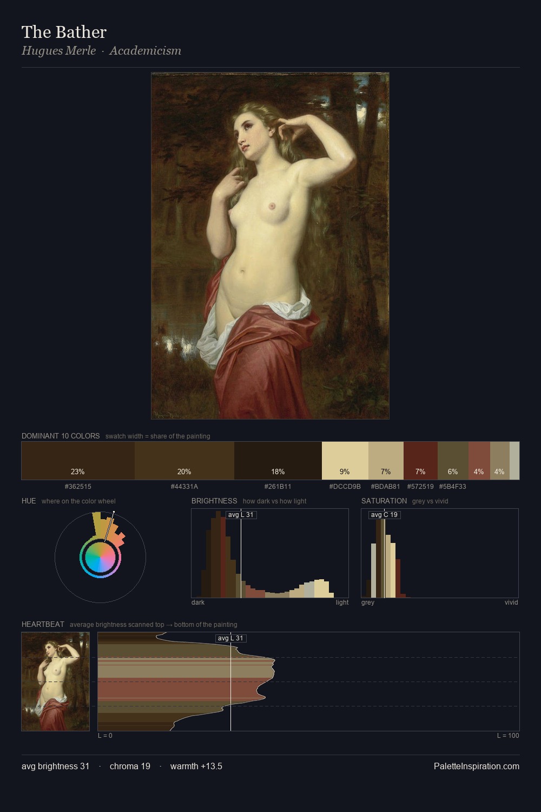This screenshot has width=541, height=812.
Task: Choose the pale cream 9% swatch
Action: (x=345, y=461)
